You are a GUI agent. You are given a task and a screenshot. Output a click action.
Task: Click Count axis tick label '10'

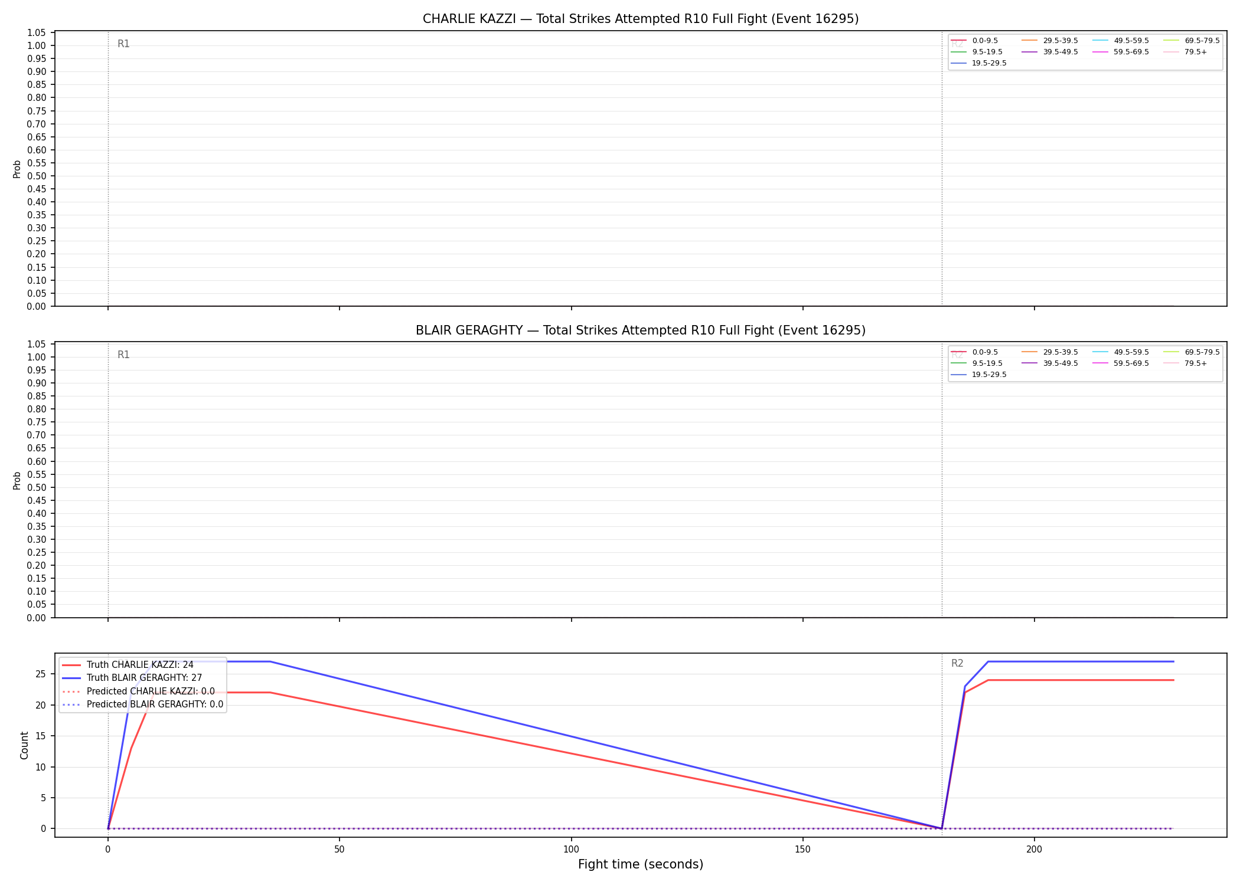[41, 767]
